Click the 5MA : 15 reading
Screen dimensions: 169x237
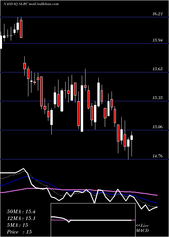pos(18,225)
